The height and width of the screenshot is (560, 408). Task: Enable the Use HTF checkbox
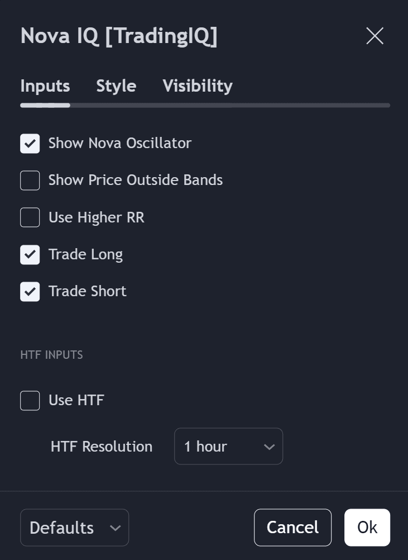pos(30,400)
